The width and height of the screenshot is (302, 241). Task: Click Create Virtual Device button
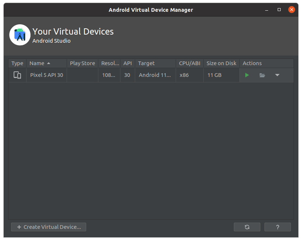(x=49, y=227)
